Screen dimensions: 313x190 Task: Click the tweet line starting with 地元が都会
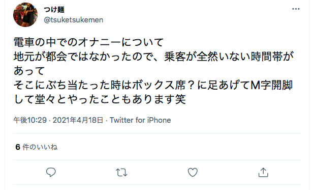pyautogui.click(x=153, y=57)
